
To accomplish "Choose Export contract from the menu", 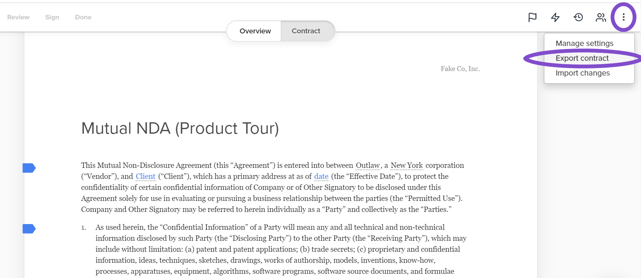I will coord(582,58).
